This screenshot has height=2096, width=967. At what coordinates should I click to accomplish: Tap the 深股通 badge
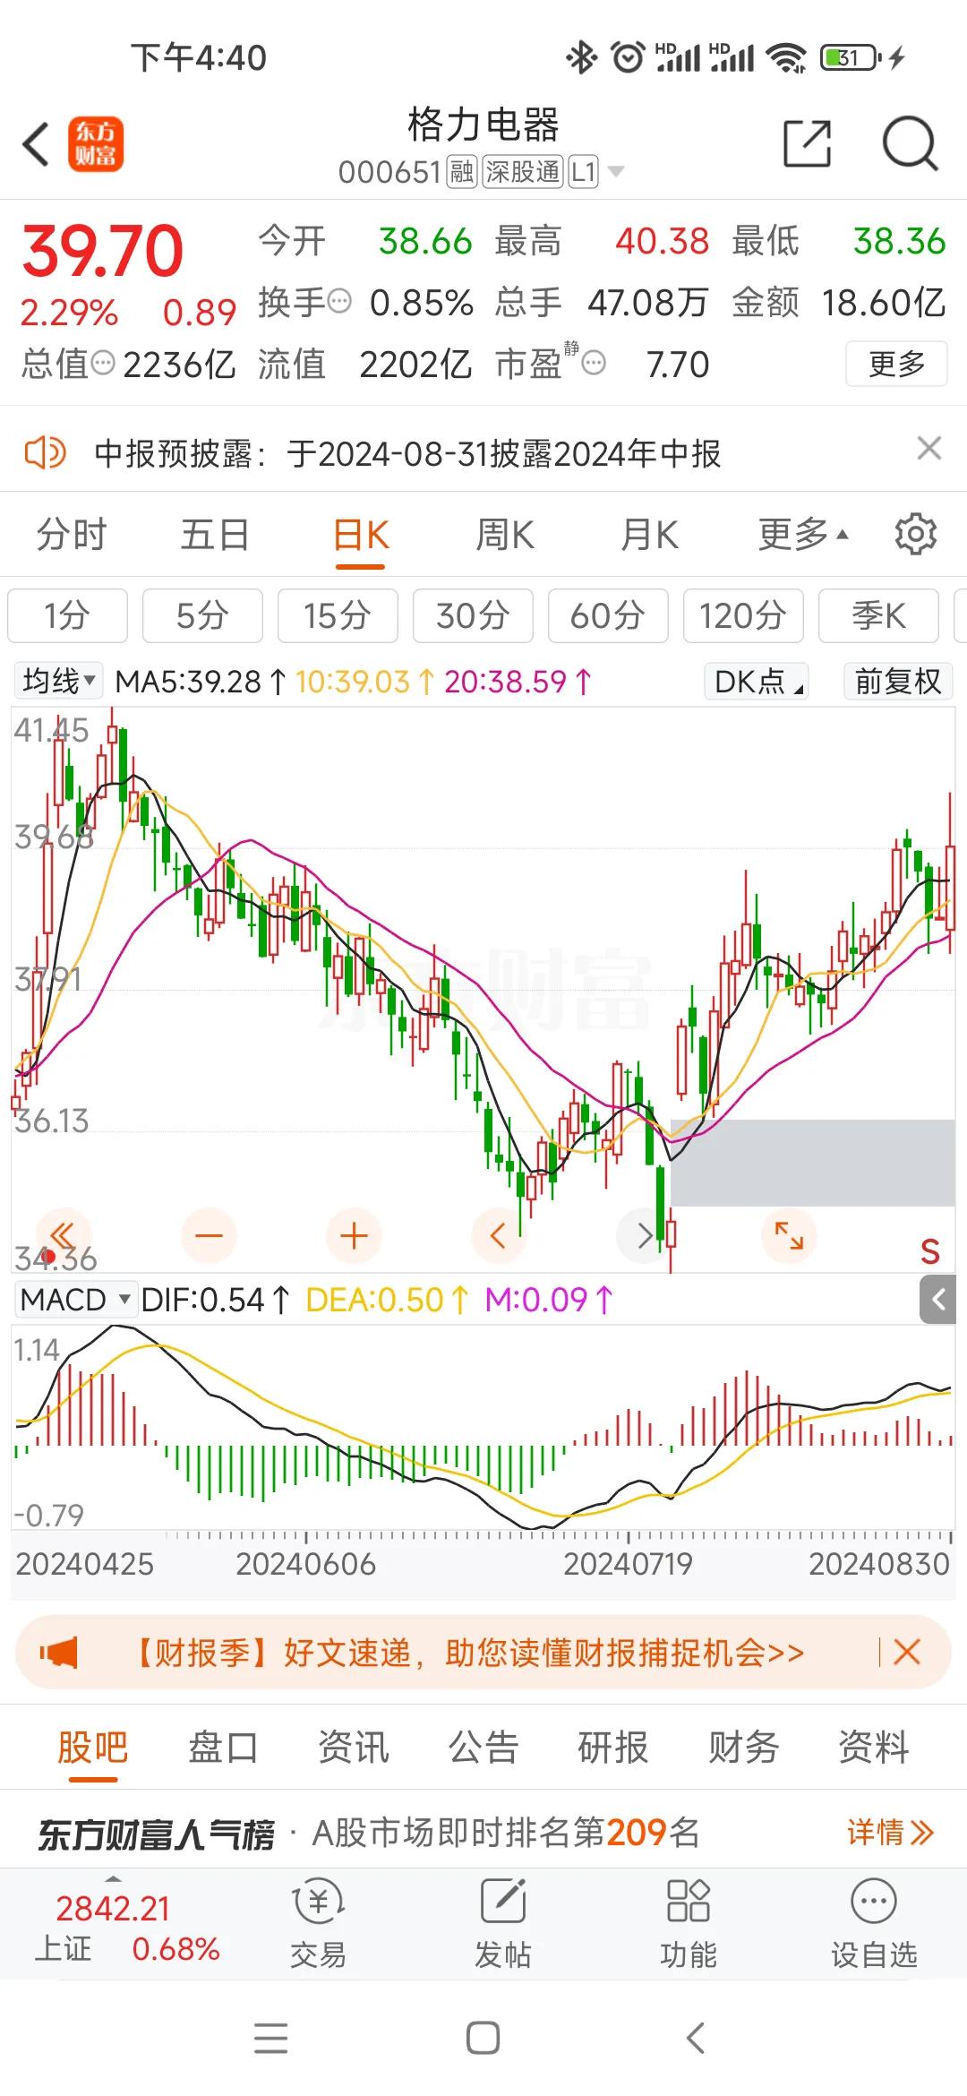pyautogui.click(x=523, y=171)
